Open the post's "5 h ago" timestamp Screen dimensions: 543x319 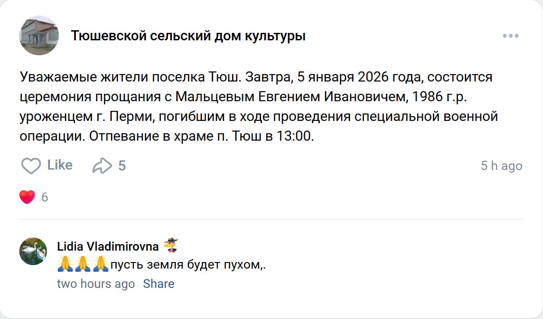point(501,166)
